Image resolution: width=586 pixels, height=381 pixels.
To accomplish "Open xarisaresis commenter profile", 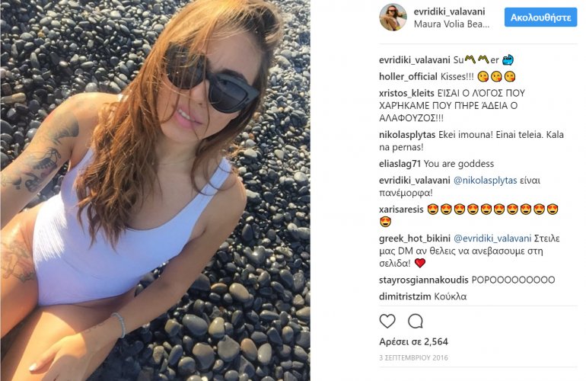I will [x=401, y=210].
